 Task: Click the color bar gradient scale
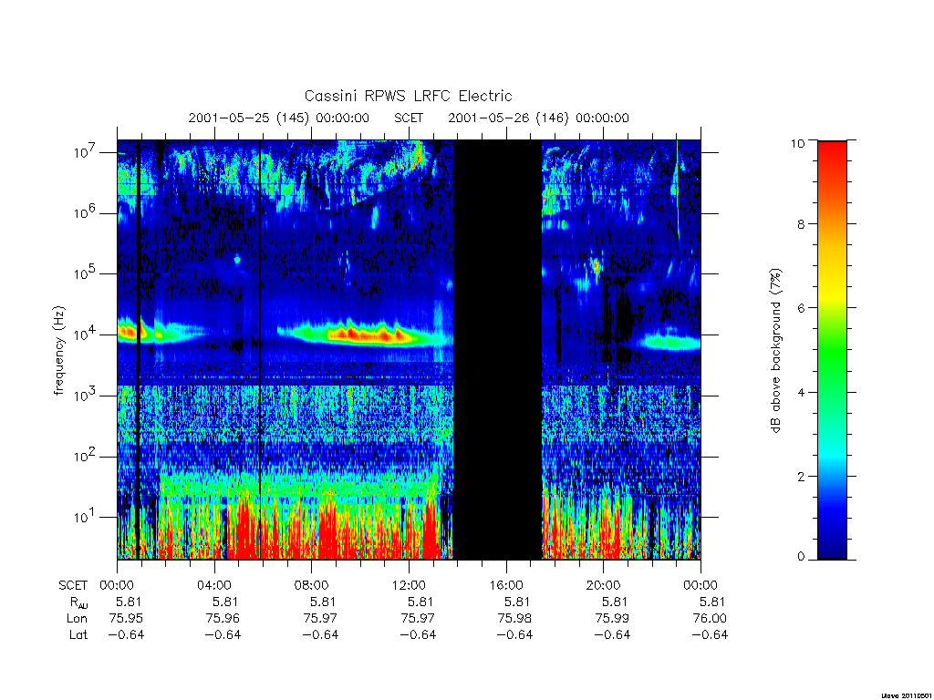(x=832, y=350)
